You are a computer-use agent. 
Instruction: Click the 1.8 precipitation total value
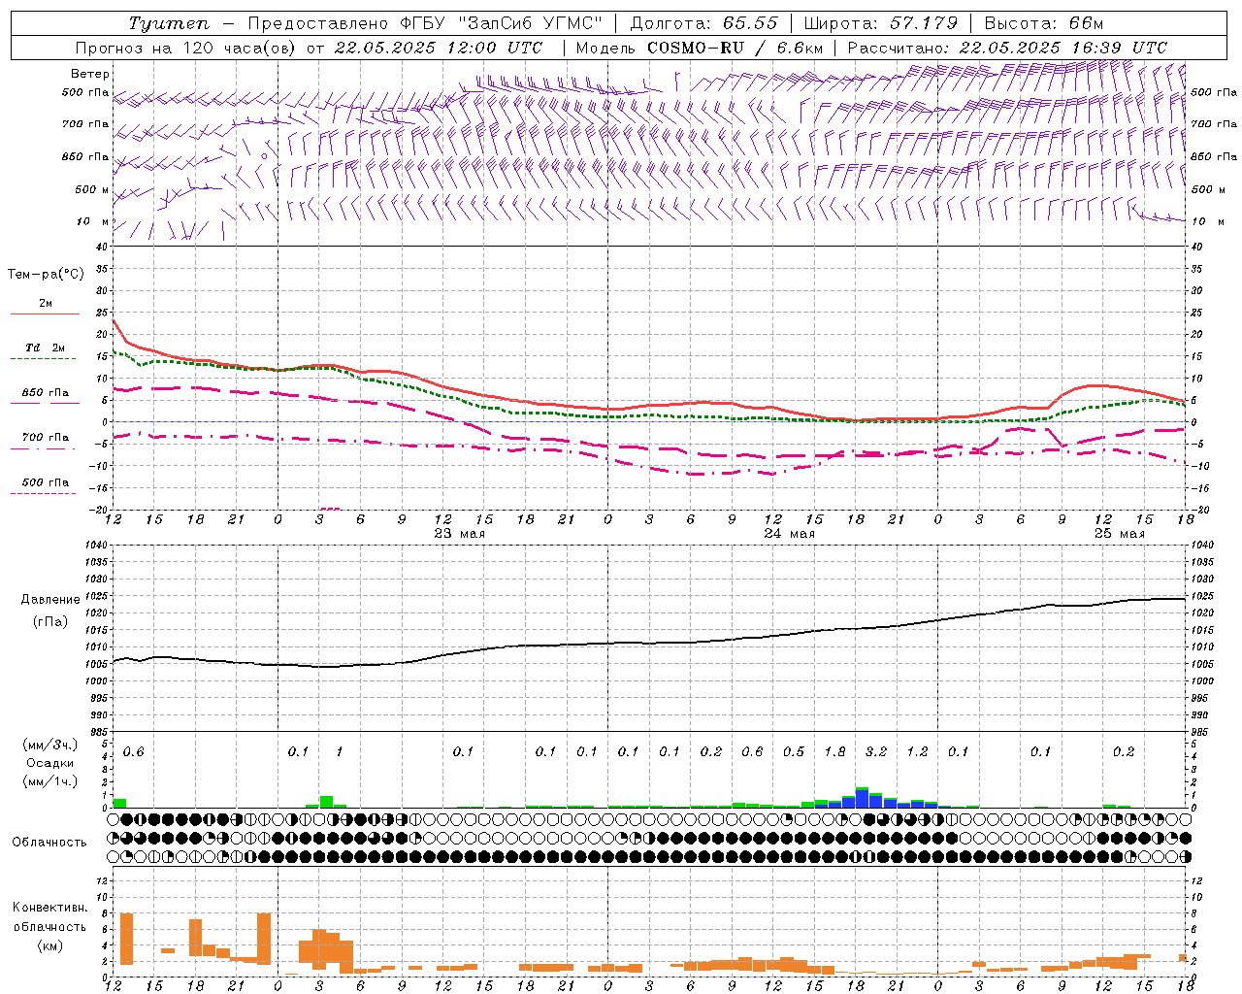coord(834,751)
